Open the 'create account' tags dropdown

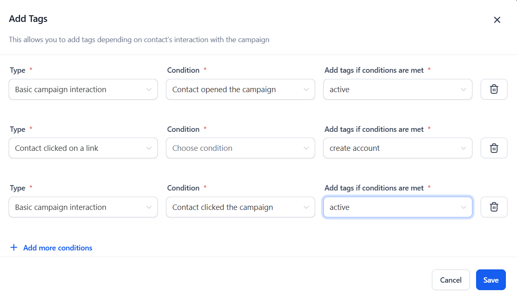pos(398,148)
